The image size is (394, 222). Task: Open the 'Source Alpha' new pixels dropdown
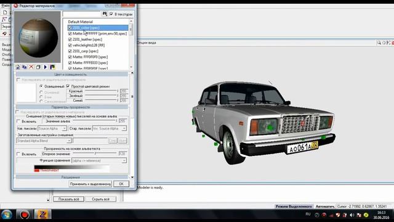[x=52, y=128]
